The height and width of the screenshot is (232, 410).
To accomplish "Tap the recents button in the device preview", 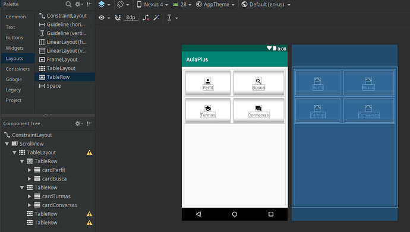I will (271, 214).
